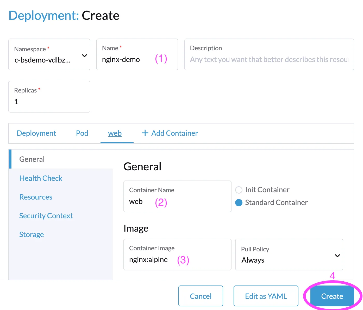Click Edit as YAML
Screen dimensions: 363x310
click(x=266, y=296)
